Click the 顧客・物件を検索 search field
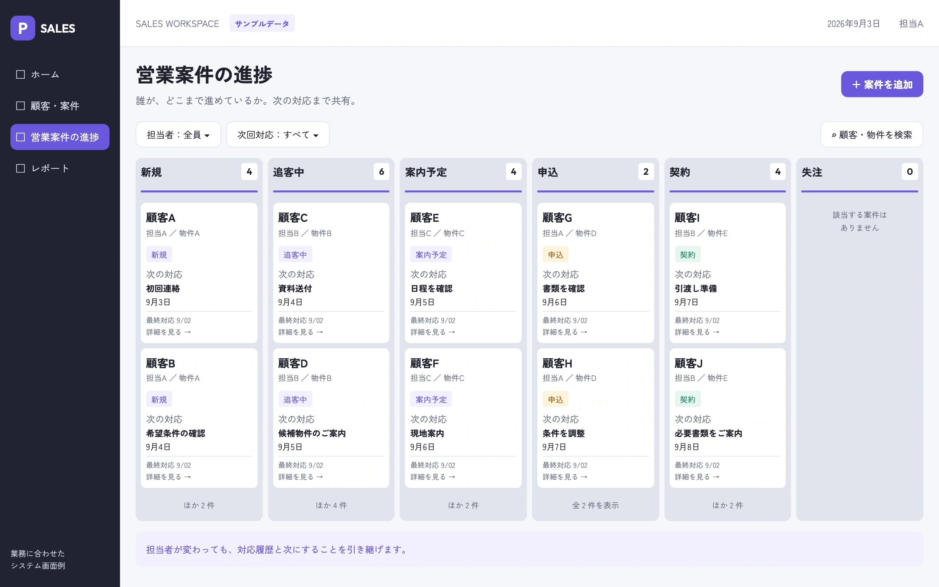The image size is (939, 587). [872, 135]
